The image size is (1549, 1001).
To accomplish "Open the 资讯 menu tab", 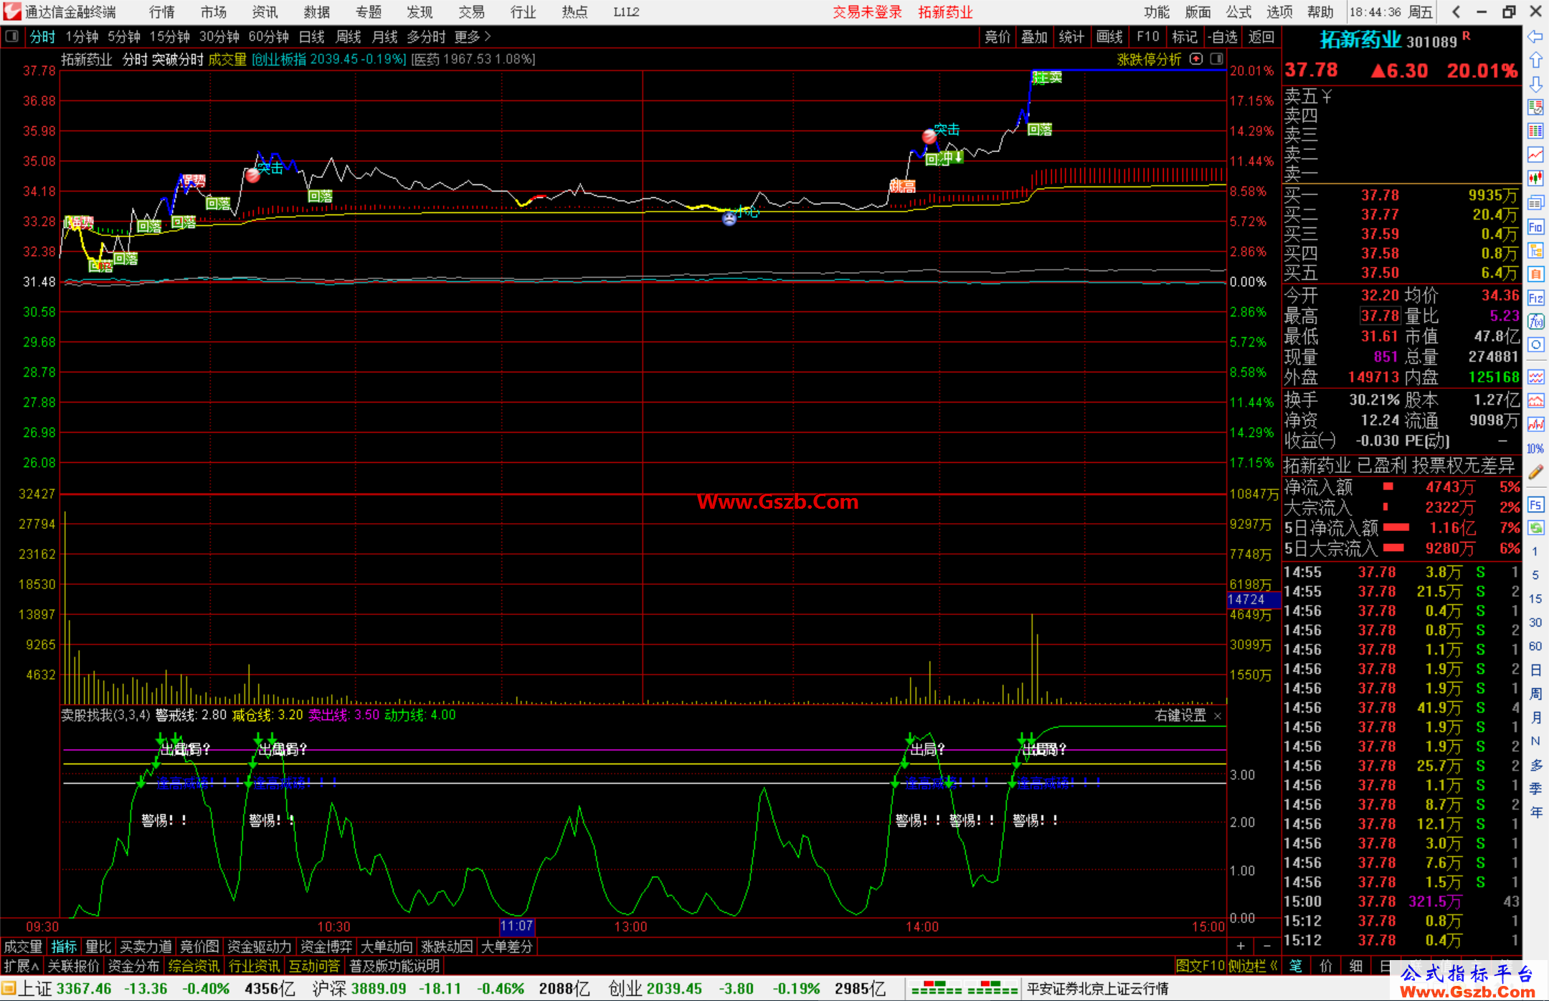I will pos(265,11).
